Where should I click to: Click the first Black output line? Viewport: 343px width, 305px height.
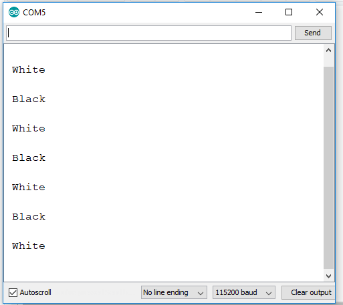point(29,99)
